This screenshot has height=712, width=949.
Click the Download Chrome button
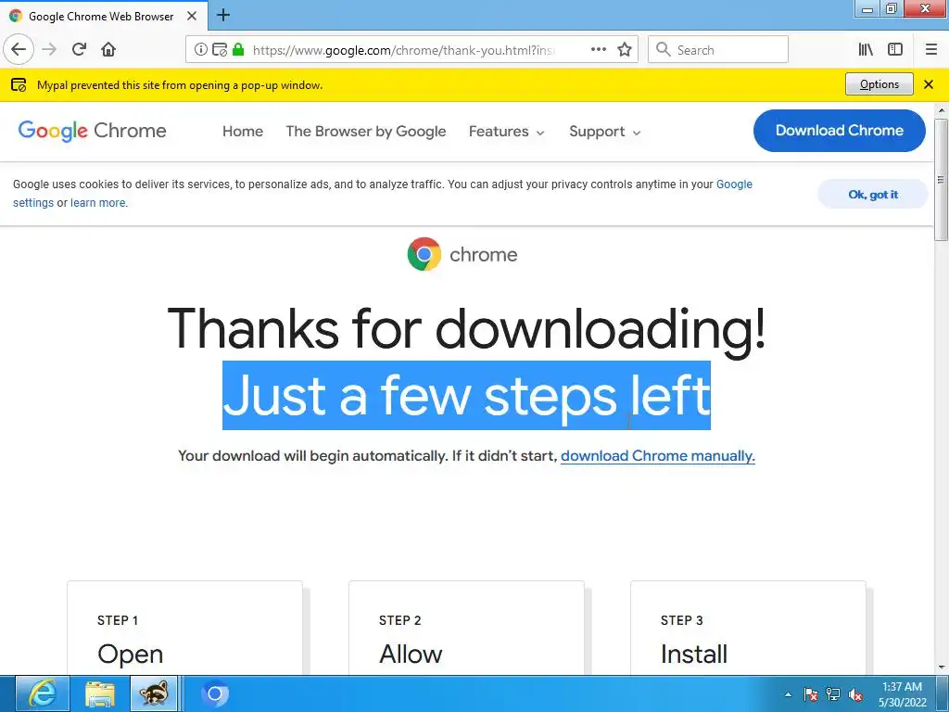point(839,131)
